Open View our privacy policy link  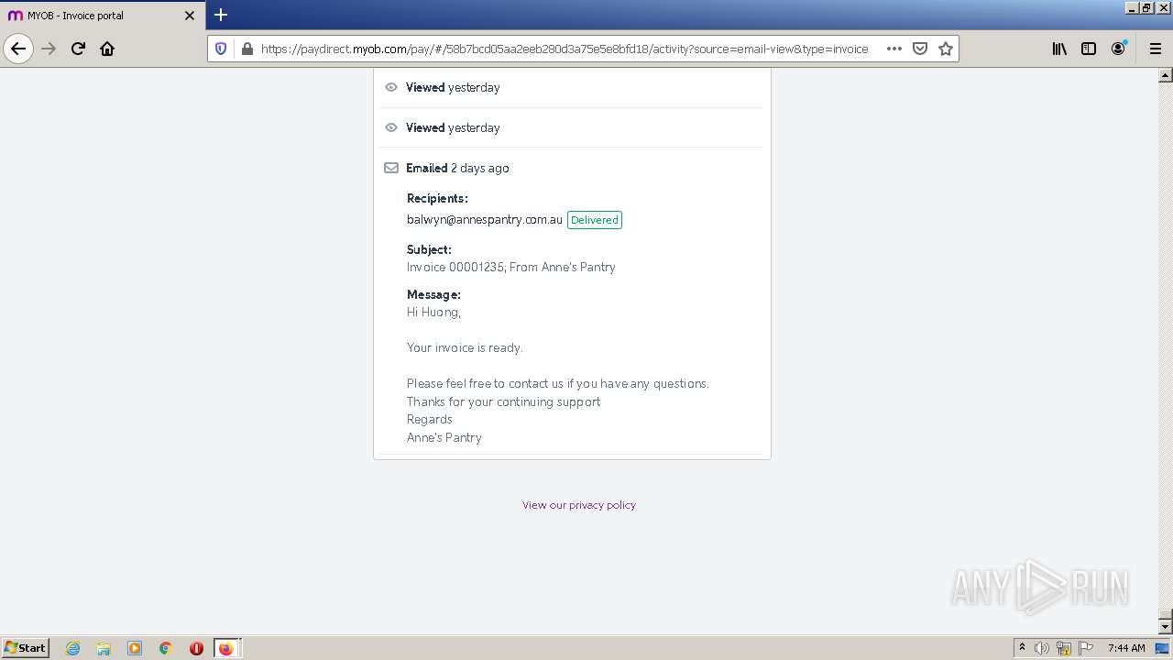(x=579, y=505)
